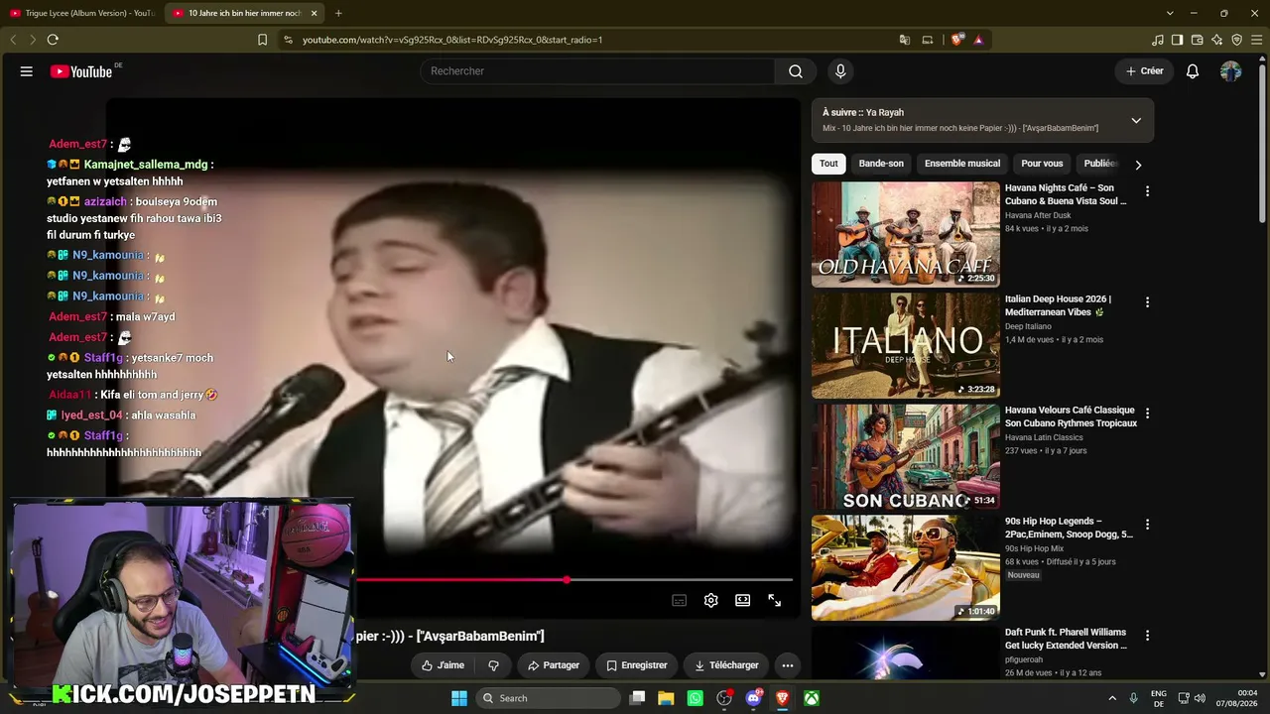The image size is (1270, 714).
Task: Open the translate page icon
Action: tap(904, 40)
